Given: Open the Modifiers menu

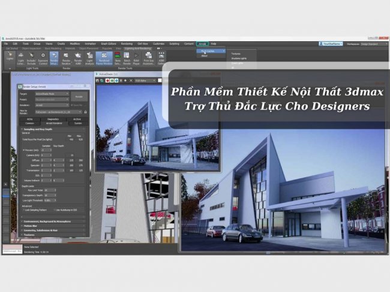Looking at the screenshot, I should click(74, 44).
